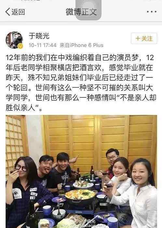Open the attached group dinner photo

pos(81,171)
